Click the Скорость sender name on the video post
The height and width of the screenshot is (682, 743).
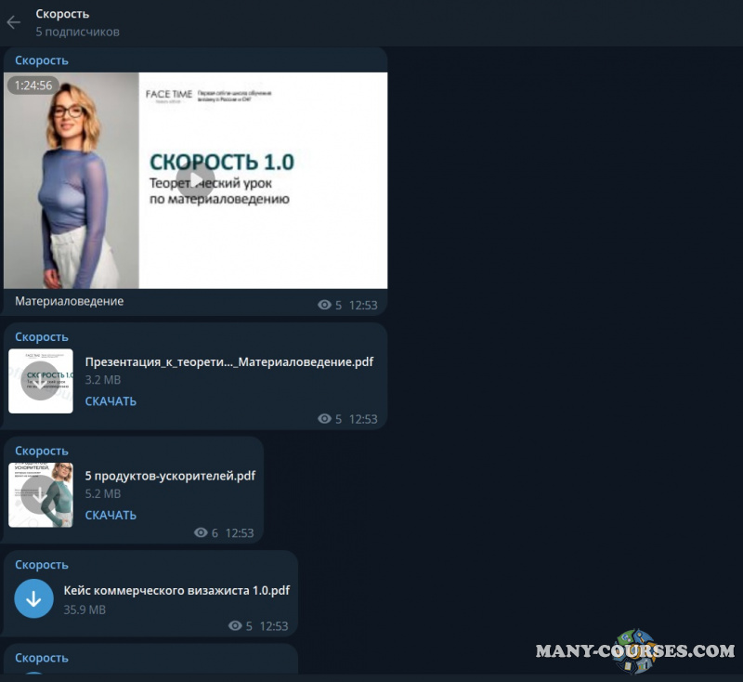pyautogui.click(x=40, y=59)
